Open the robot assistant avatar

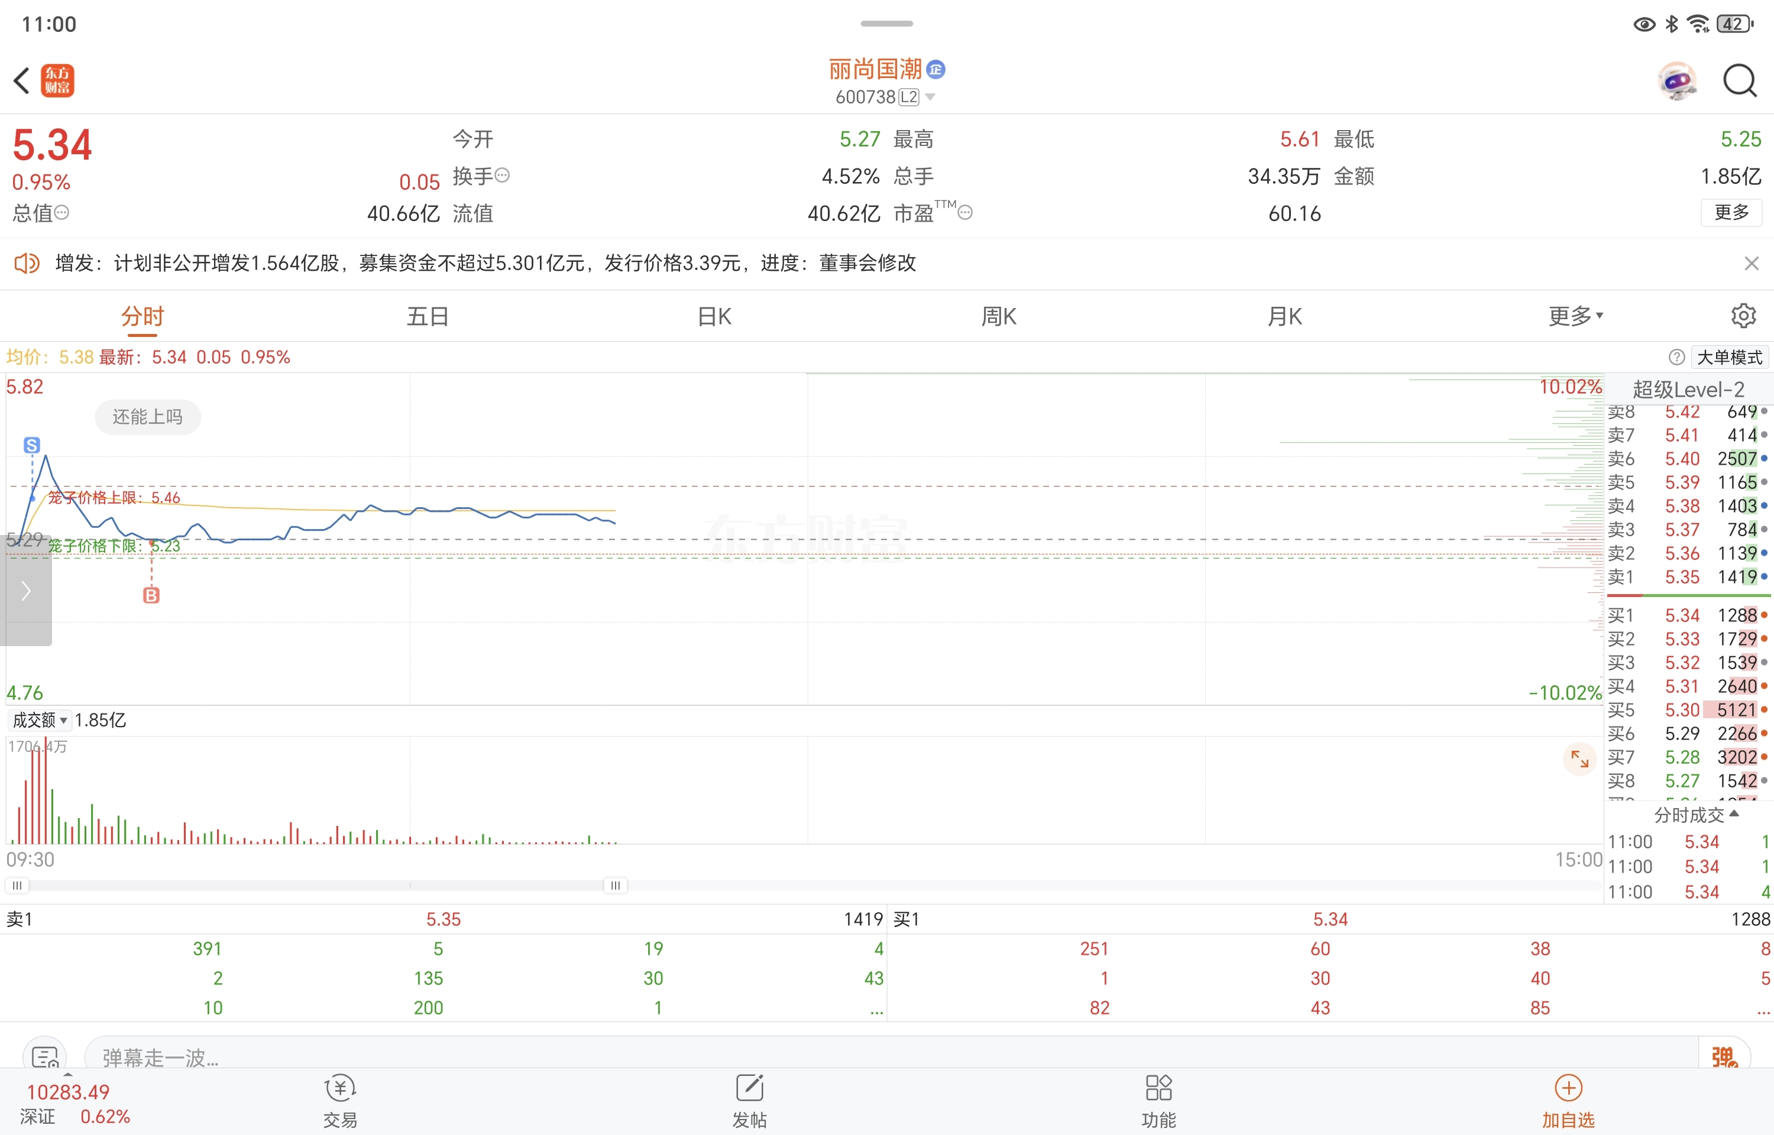pos(1676,81)
